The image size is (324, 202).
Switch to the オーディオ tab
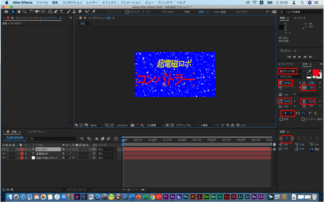[299, 18]
